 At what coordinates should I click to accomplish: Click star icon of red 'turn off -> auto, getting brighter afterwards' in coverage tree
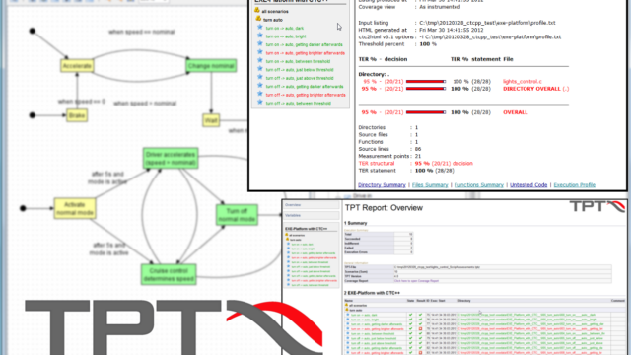click(x=260, y=95)
